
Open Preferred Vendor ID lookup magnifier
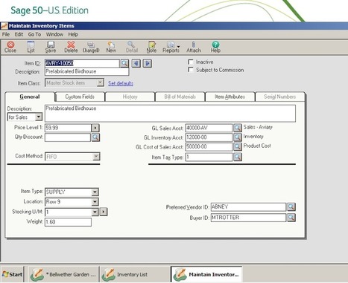pyautogui.click(x=291, y=206)
